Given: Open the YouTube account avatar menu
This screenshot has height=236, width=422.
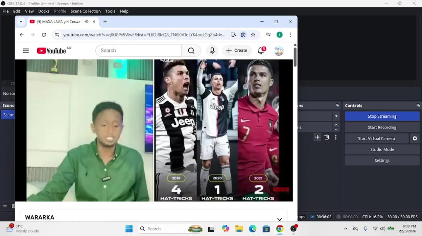Looking at the screenshot, I should (x=279, y=50).
